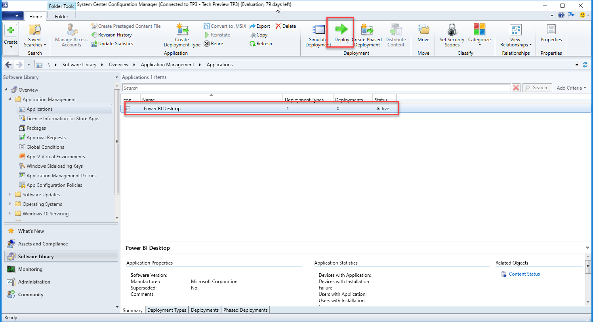Image resolution: width=593 pixels, height=322 pixels.
Task: Click the blue flag notification icon
Action: [x=572, y=15]
